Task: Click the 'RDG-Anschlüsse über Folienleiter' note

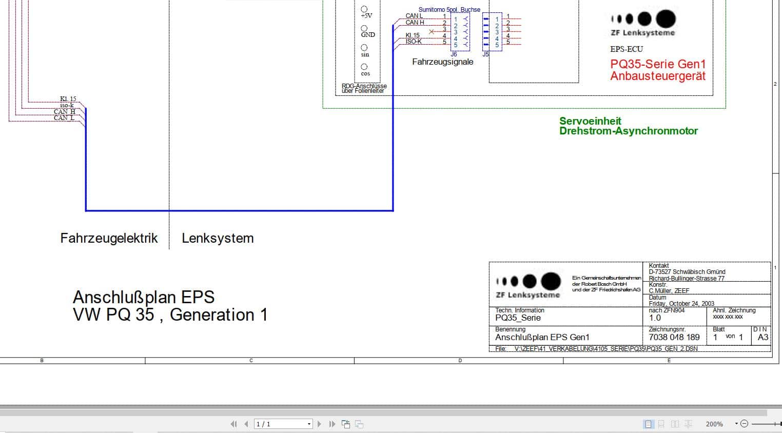Action: pyautogui.click(x=364, y=88)
